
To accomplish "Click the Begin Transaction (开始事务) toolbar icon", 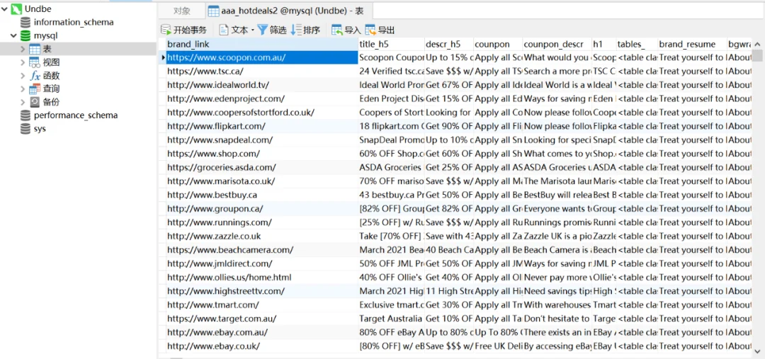I will [166, 30].
